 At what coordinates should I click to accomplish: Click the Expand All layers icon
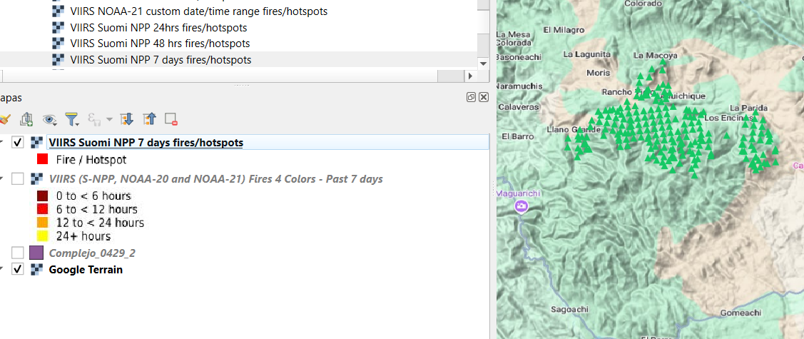click(127, 119)
